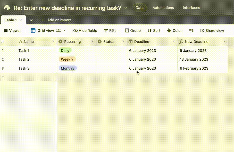Click the plus icon beside Add or import
Viewport: 234px width, 152px height.
click(x=43, y=20)
